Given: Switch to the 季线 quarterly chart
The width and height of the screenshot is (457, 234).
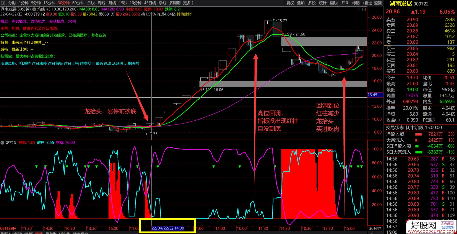Looking at the screenshot, I should [163, 3].
